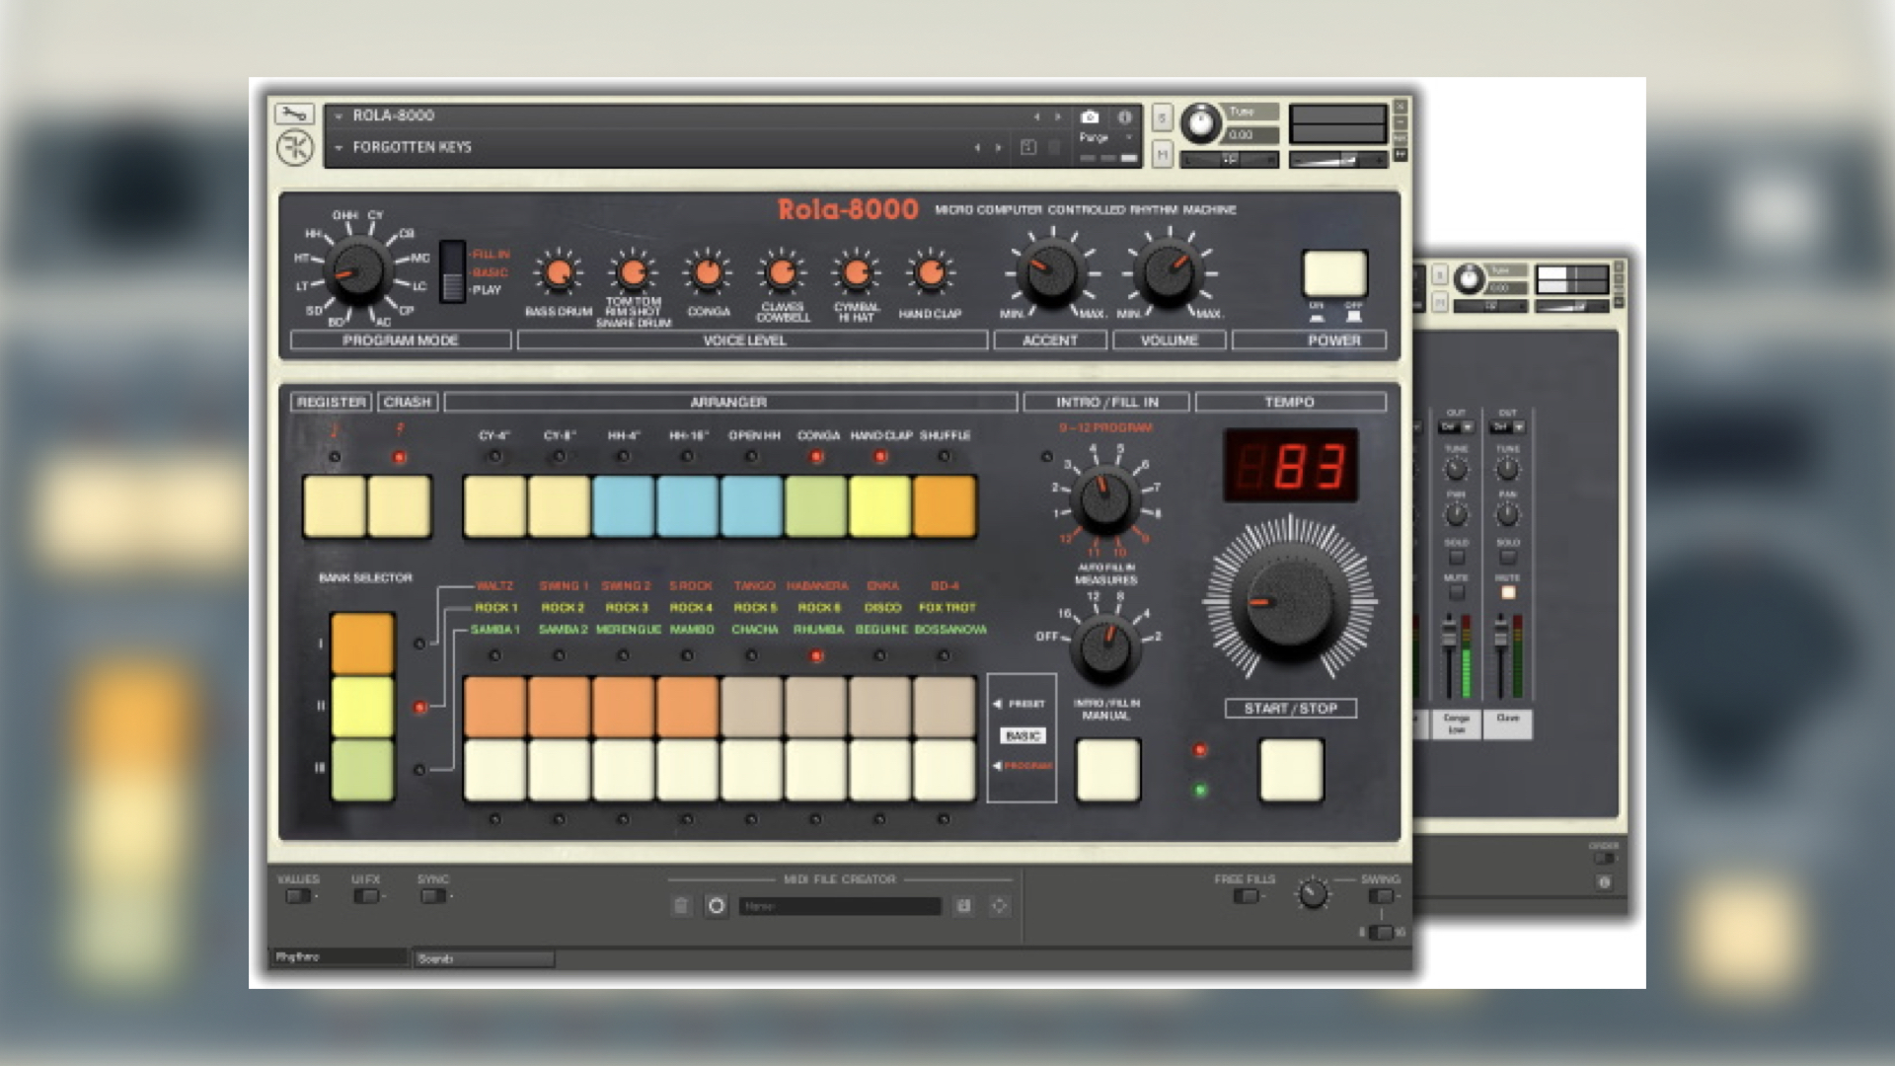
Task: Open the info icon in the header
Action: tap(1124, 116)
